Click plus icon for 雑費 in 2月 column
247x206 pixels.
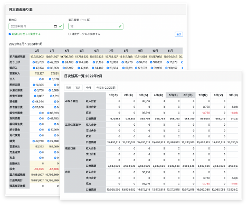pos(34,141)
